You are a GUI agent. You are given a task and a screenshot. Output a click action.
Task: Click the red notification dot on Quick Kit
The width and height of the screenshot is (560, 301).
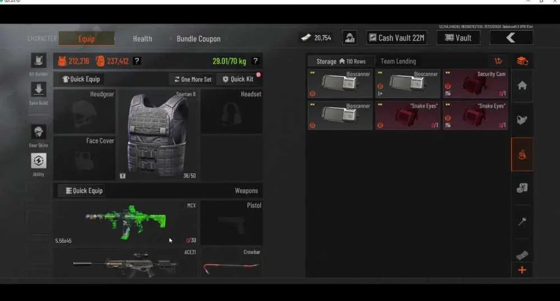pyautogui.click(x=259, y=74)
